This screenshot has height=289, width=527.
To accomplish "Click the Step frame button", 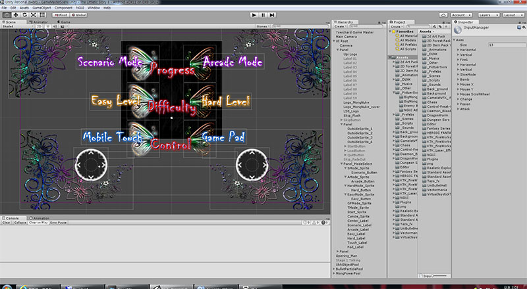I will 272,15.
